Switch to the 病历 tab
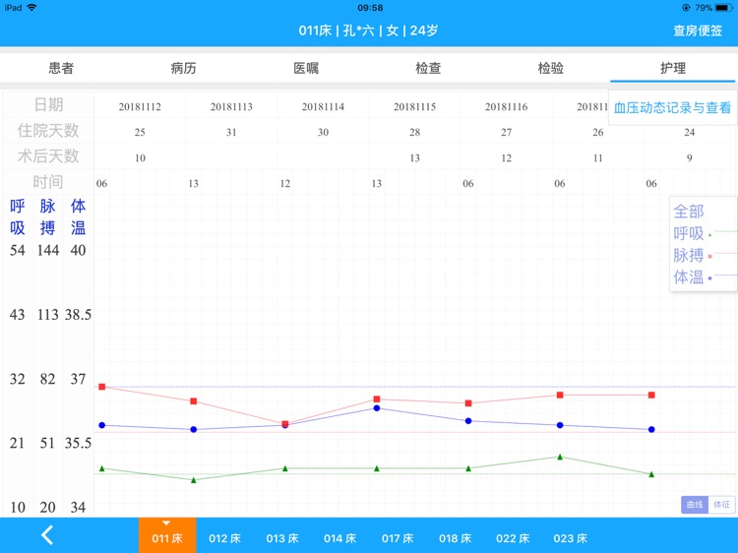The image size is (738, 553). [x=184, y=68]
